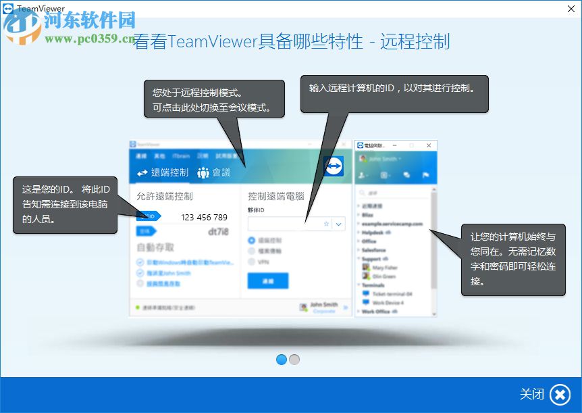Open the chat bubble icon in contacts panel
This screenshot has width=582, height=413.
(x=406, y=175)
